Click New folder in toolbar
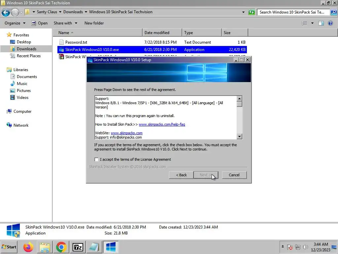Image resolution: width=338 pixels, height=254 pixels. [x=94, y=23]
